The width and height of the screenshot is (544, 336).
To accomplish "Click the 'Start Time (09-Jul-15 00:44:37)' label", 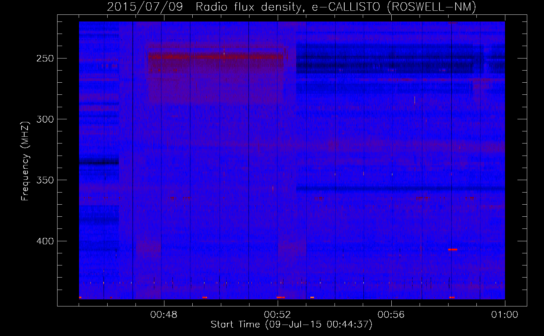I will tap(292, 325).
